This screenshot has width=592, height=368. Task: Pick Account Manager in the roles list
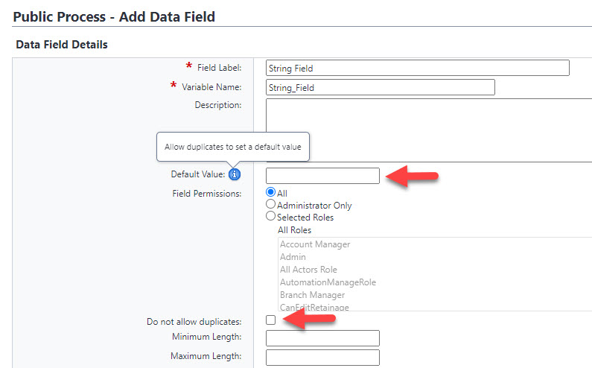click(315, 244)
